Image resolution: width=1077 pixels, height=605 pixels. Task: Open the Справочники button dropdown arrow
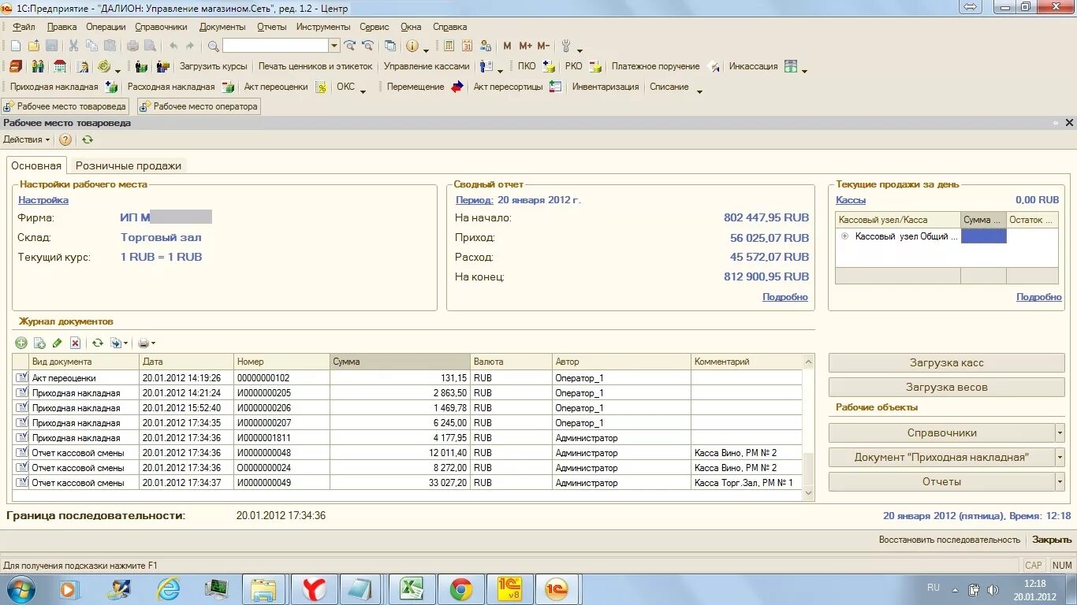click(x=1059, y=432)
